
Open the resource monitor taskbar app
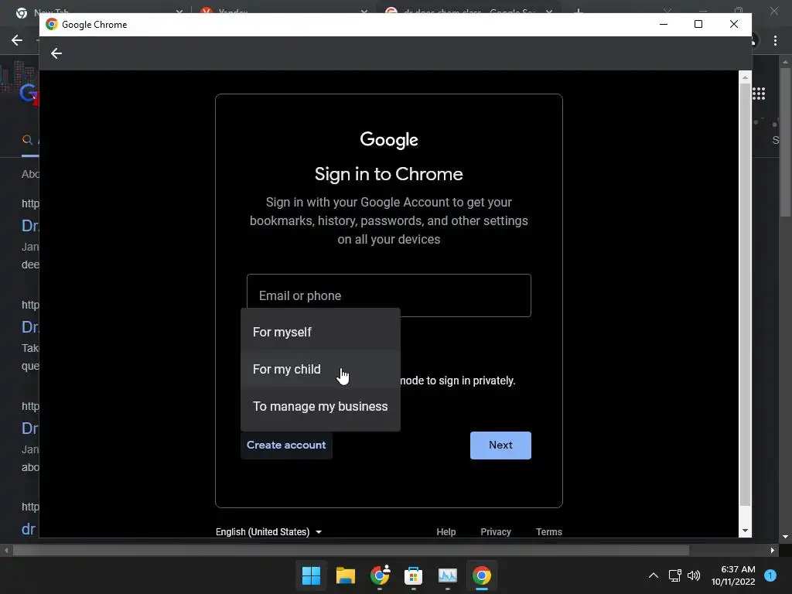coord(448,575)
